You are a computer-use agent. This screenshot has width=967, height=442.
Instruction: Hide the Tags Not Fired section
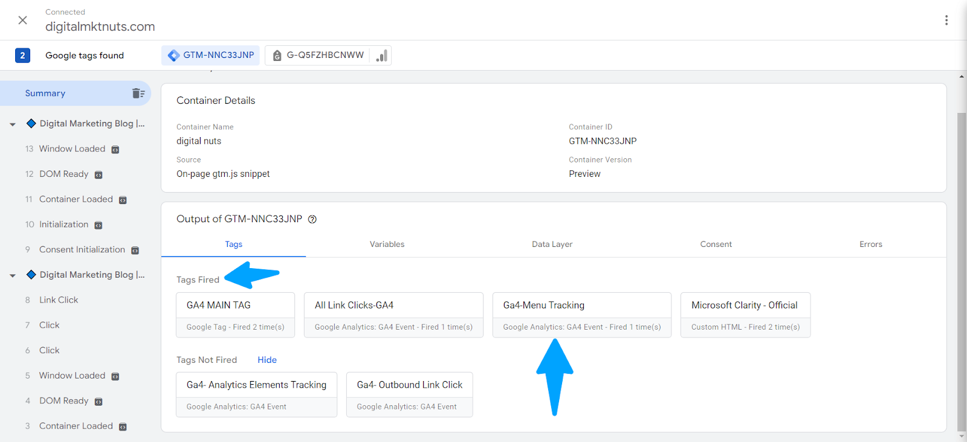267,360
